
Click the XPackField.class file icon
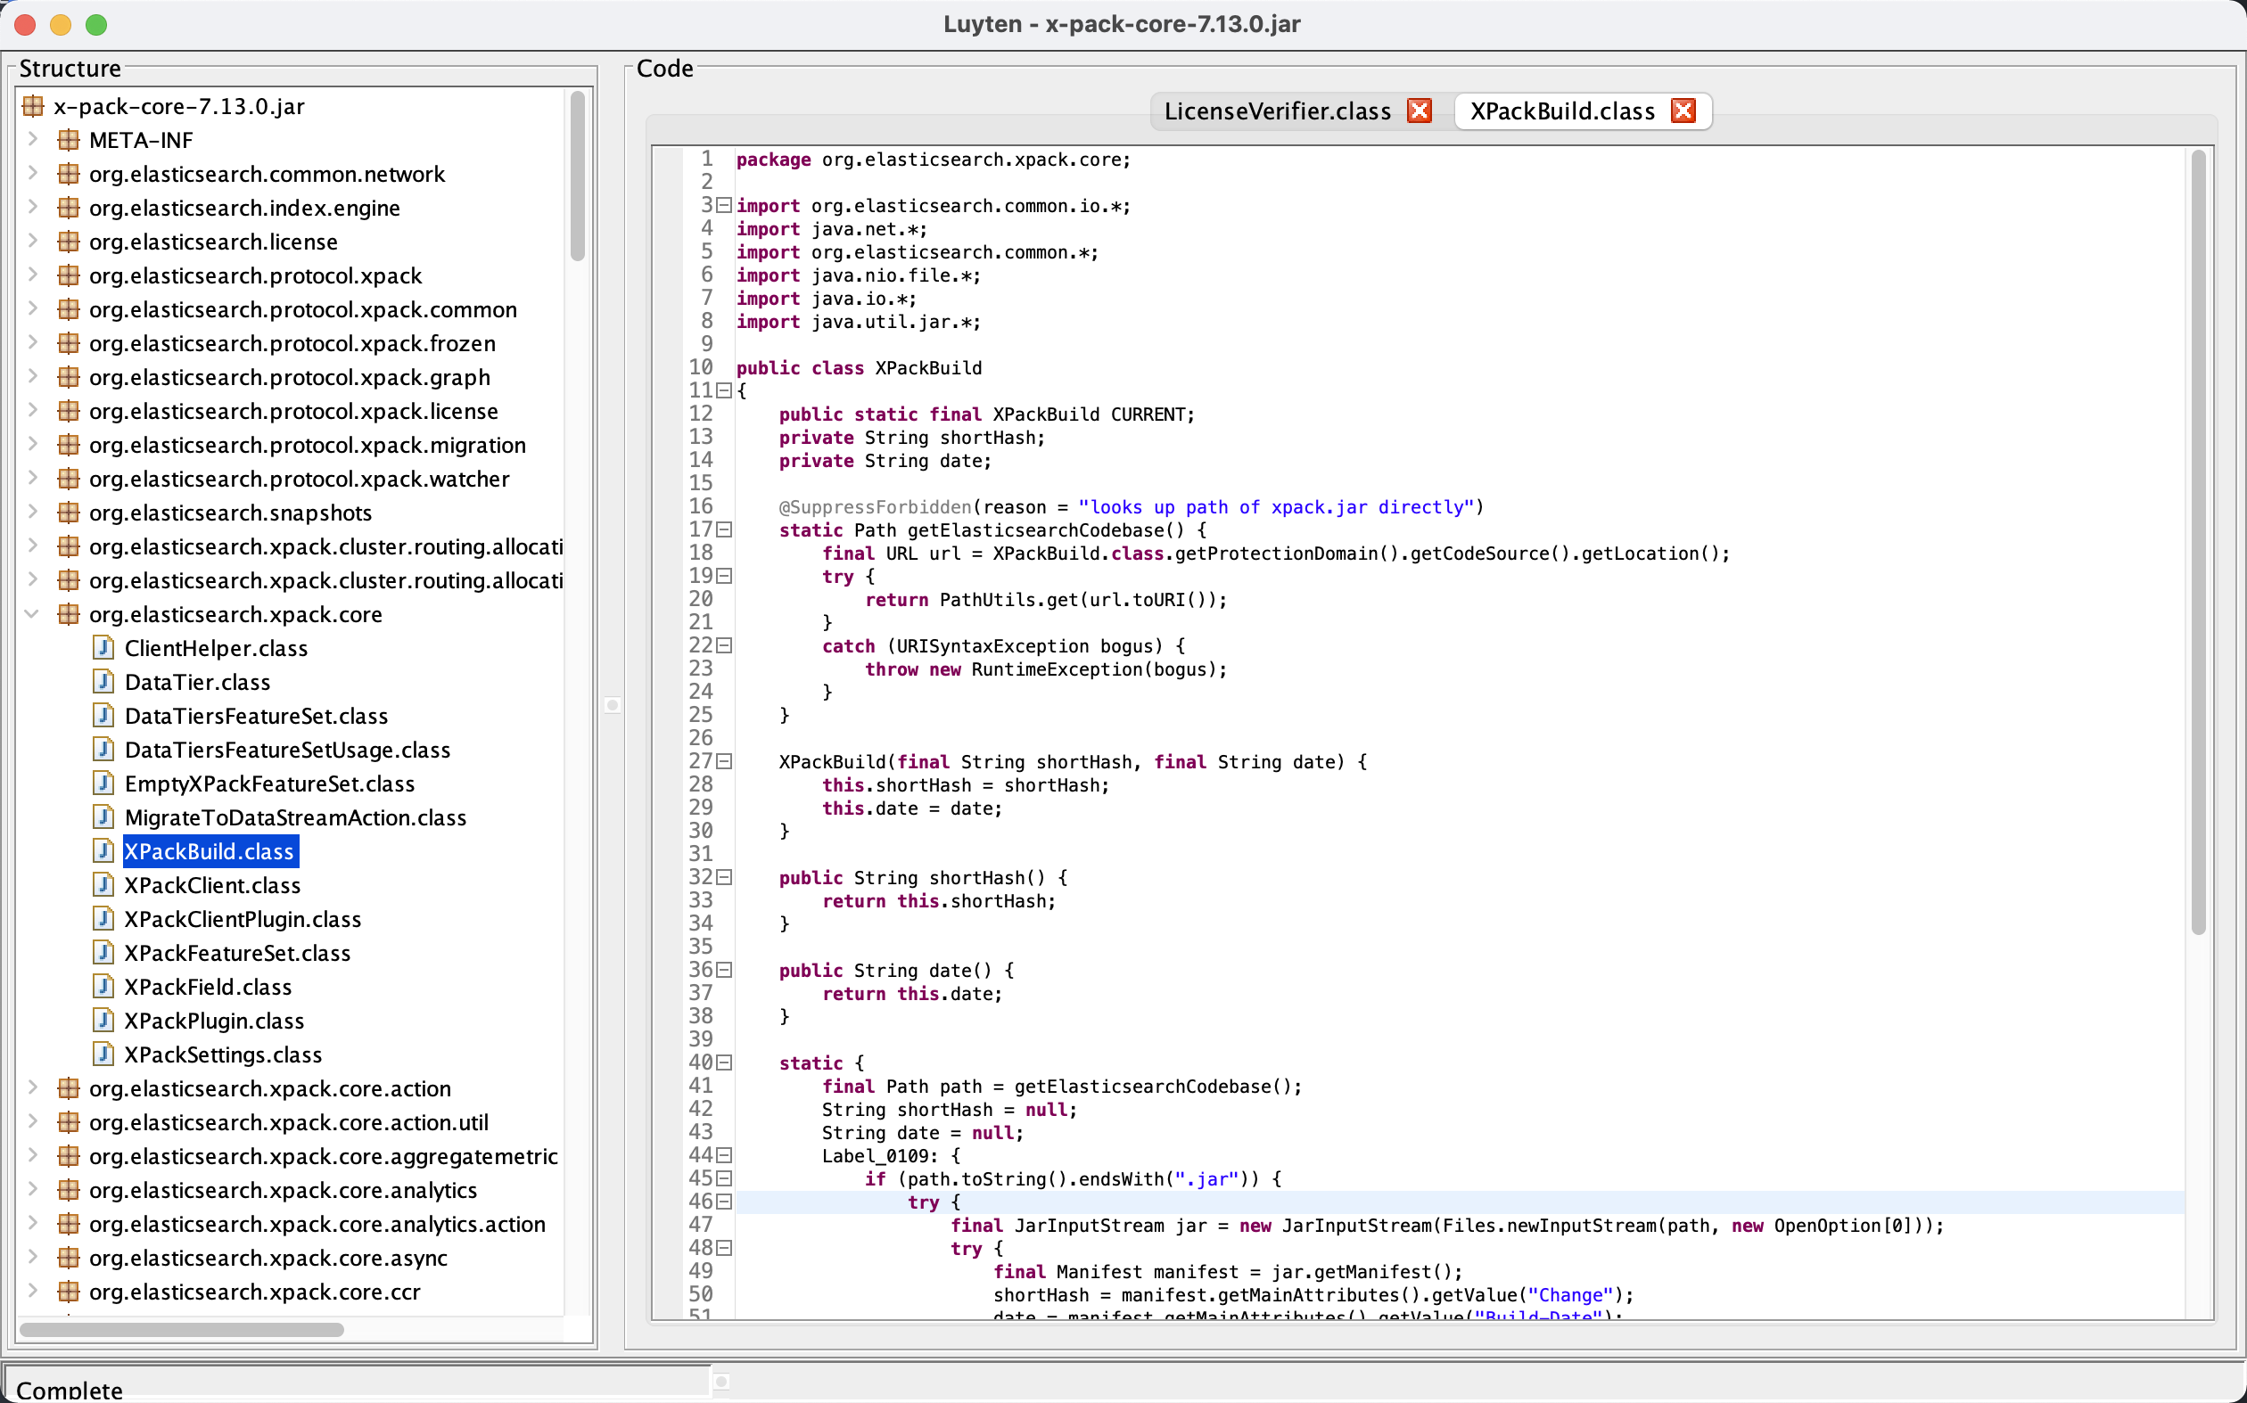(104, 987)
